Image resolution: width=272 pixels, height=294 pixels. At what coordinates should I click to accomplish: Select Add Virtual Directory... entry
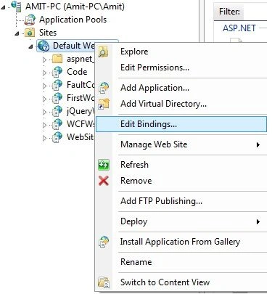pyautogui.click(x=181, y=104)
